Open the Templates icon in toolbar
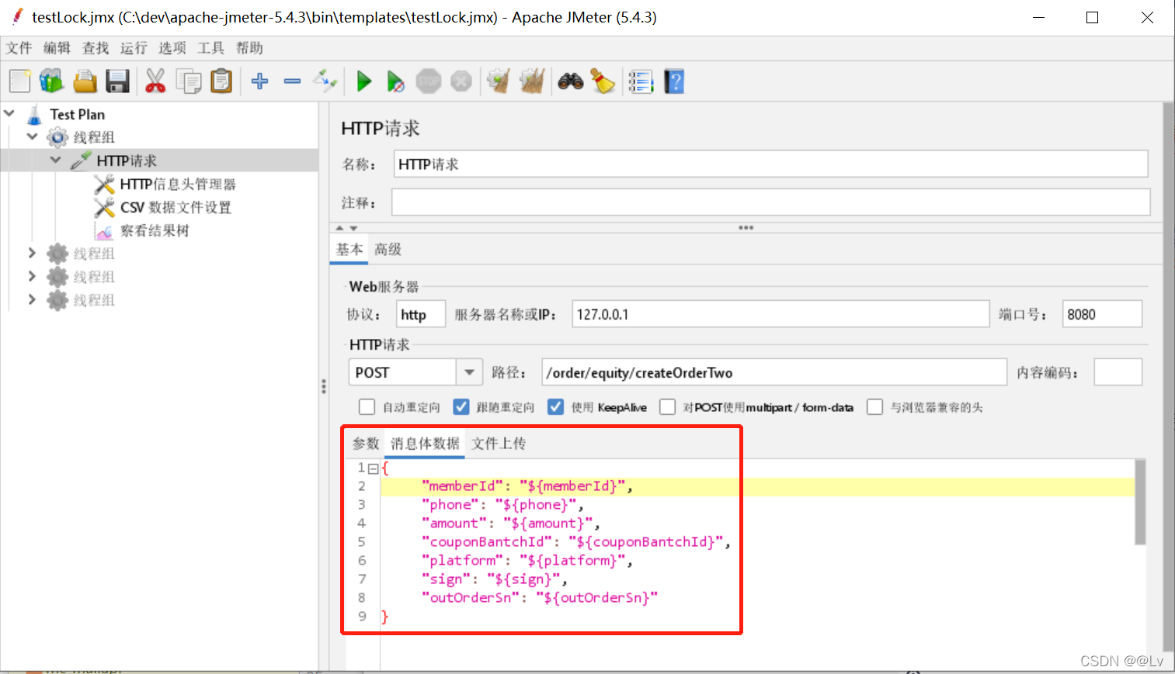1175x674 pixels. pos(51,81)
